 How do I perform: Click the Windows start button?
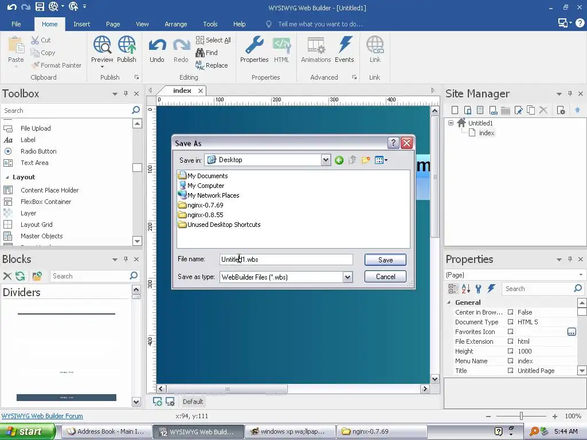click(27, 431)
